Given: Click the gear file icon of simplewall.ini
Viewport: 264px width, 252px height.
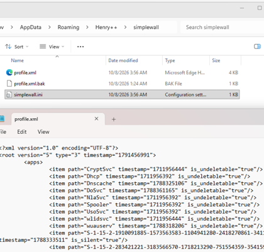Looking at the screenshot, I should [9, 95].
